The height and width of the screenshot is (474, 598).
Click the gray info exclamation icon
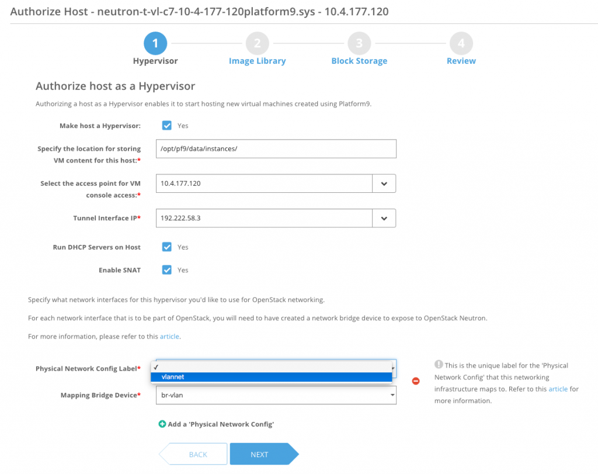tap(439, 365)
